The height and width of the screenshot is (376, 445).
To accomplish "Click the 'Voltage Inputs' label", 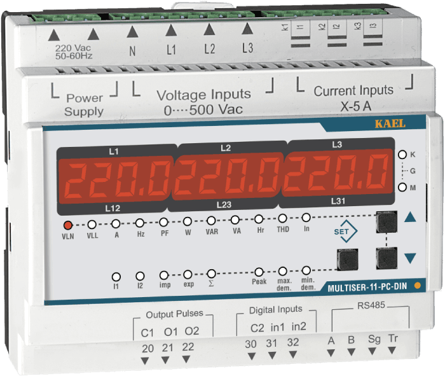I will point(203,95).
